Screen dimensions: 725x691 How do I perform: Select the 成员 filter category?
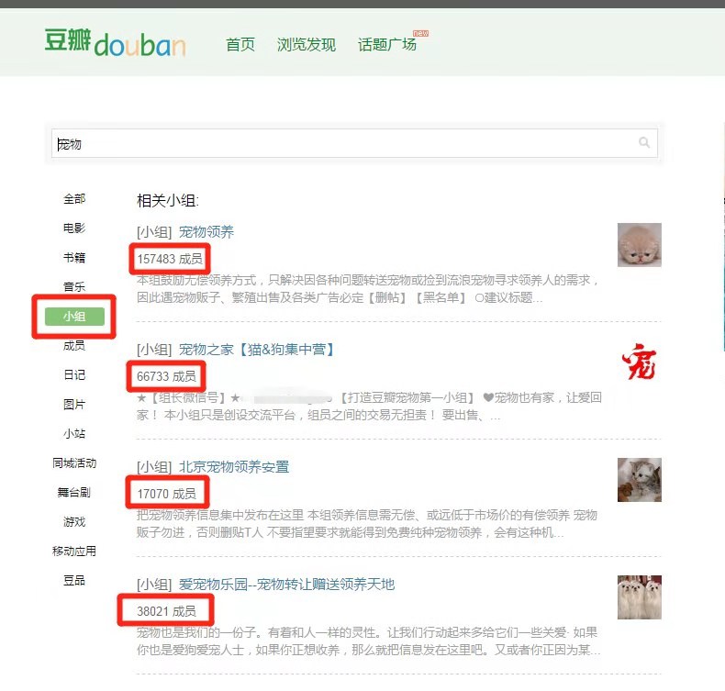tap(74, 345)
